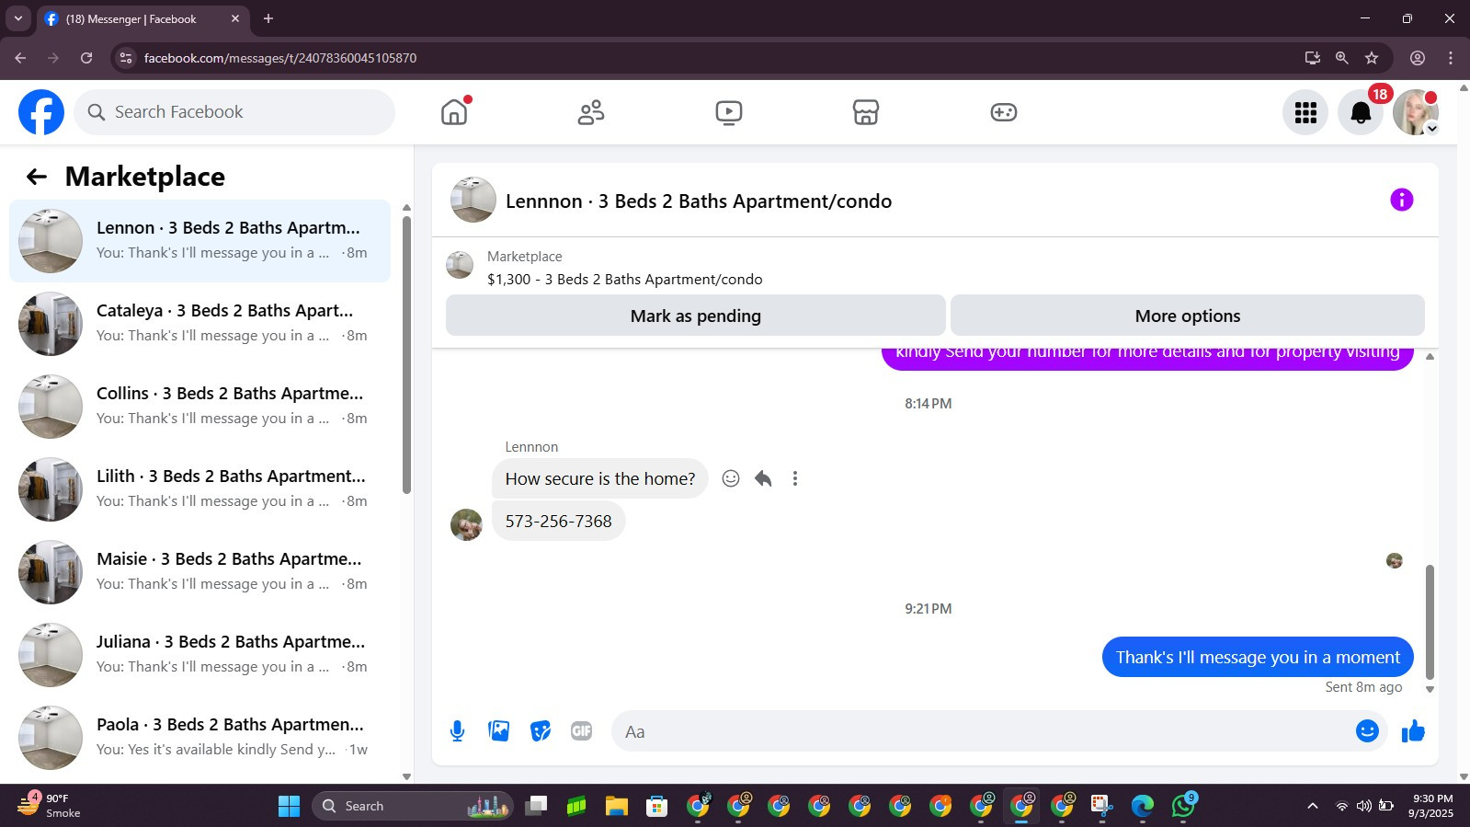React to "How secure is the home?" message
Screen dimensions: 1470x827
point(731,478)
